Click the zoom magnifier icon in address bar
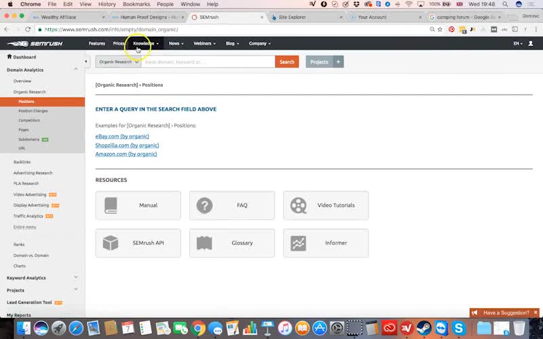This screenshot has width=543, height=339. (432, 29)
